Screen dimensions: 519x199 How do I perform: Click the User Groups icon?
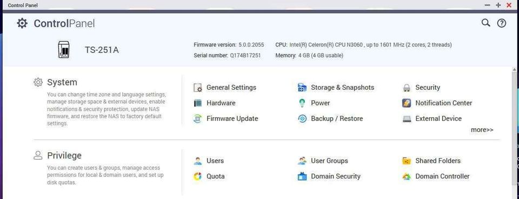point(302,161)
